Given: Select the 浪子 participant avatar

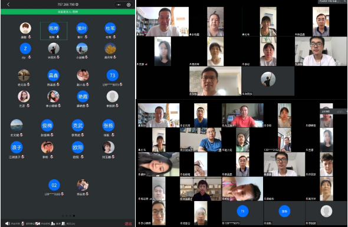Looking at the screenshot, I should click(x=17, y=147).
